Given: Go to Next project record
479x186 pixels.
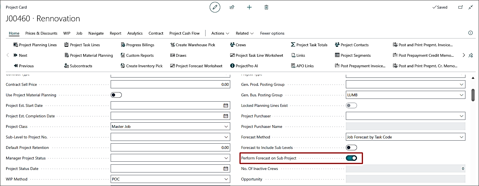Looking at the screenshot, I should [x=21, y=55].
